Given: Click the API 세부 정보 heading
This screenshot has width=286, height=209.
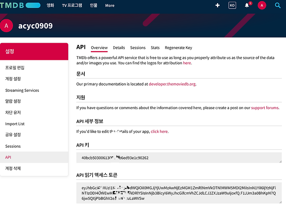Looking at the screenshot, I should pos(90,121).
